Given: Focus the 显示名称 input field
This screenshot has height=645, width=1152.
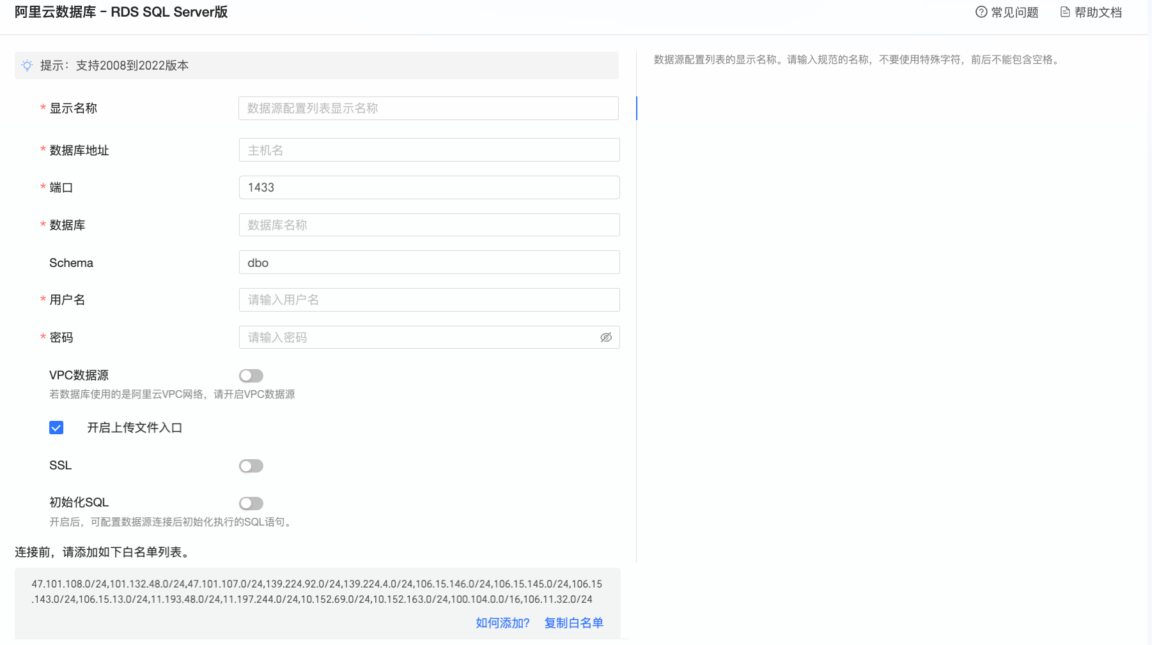Looking at the screenshot, I should pyautogui.click(x=428, y=108).
